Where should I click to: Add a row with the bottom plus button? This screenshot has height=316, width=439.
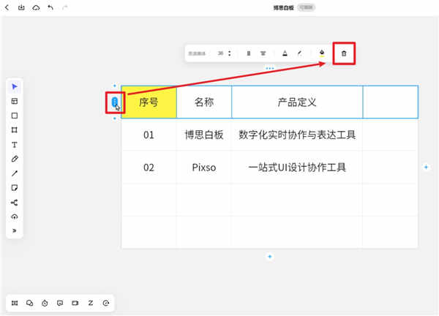[269, 257]
